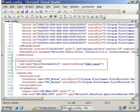Comment out the selected lines

click(x=61, y=17)
